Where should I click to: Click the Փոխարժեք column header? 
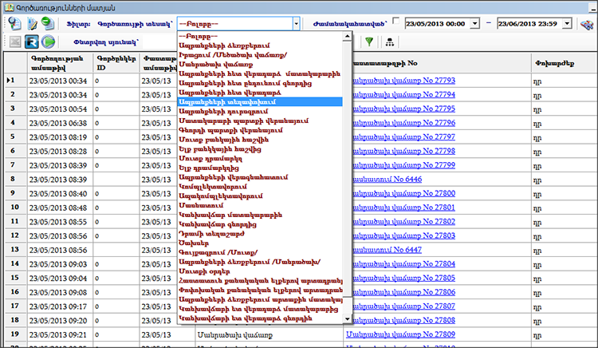[564, 63]
